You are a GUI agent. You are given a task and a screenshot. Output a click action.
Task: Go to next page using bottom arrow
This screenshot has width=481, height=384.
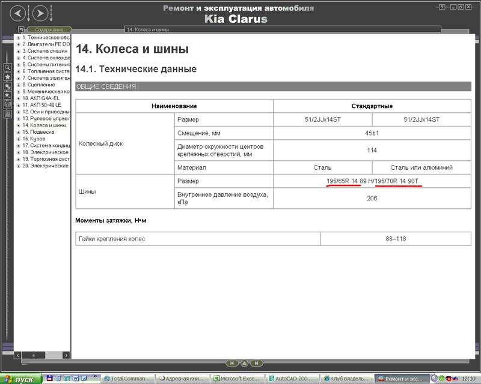(x=257, y=363)
